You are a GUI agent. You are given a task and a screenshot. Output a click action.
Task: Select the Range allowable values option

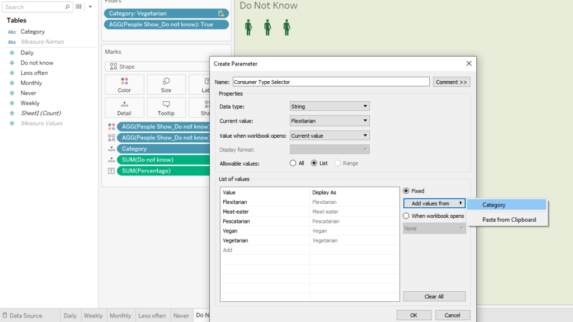pos(337,163)
